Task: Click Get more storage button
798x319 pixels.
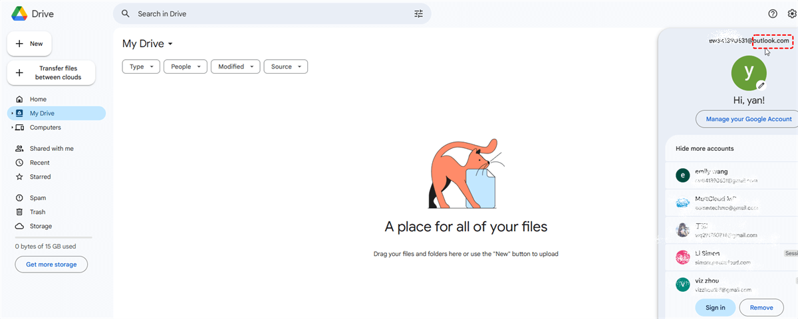Action: click(x=51, y=265)
